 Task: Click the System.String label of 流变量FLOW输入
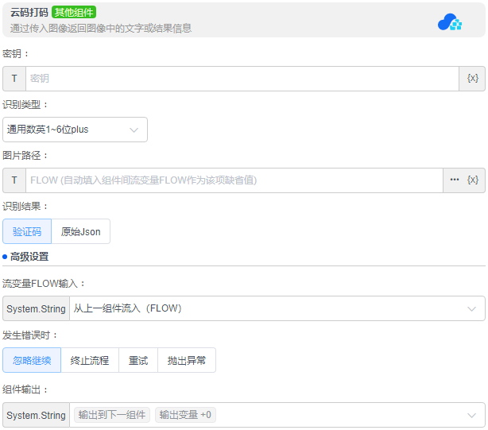click(x=36, y=308)
